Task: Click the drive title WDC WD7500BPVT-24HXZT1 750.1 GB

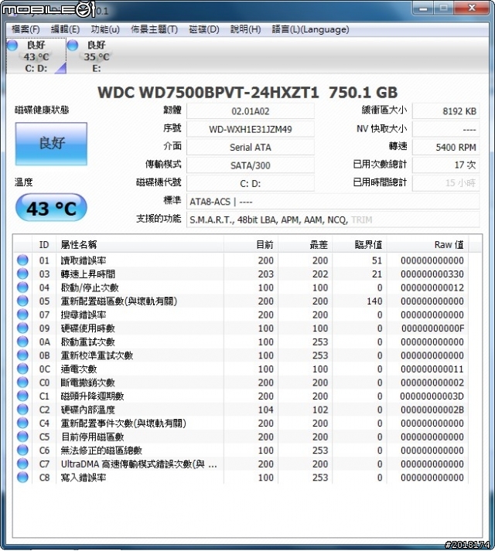Action: coord(247,93)
